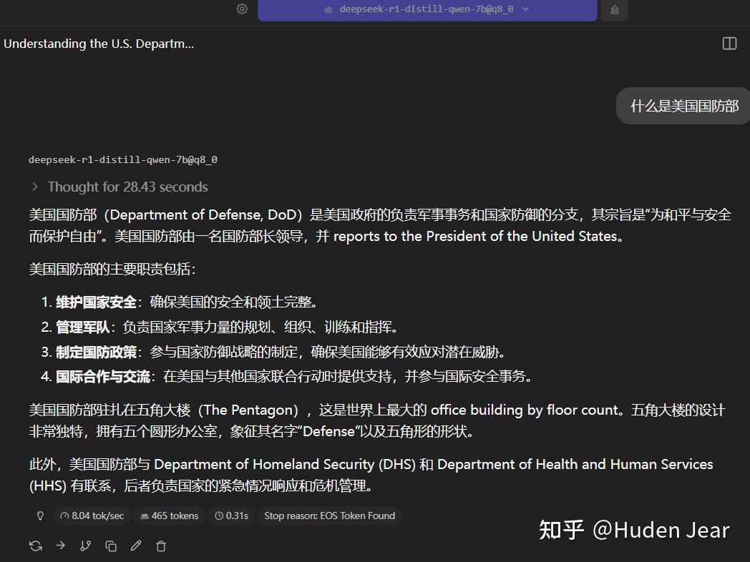The height and width of the screenshot is (562, 750).
Task: Toggle the right sidebar panel icon
Action: tap(729, 44)
